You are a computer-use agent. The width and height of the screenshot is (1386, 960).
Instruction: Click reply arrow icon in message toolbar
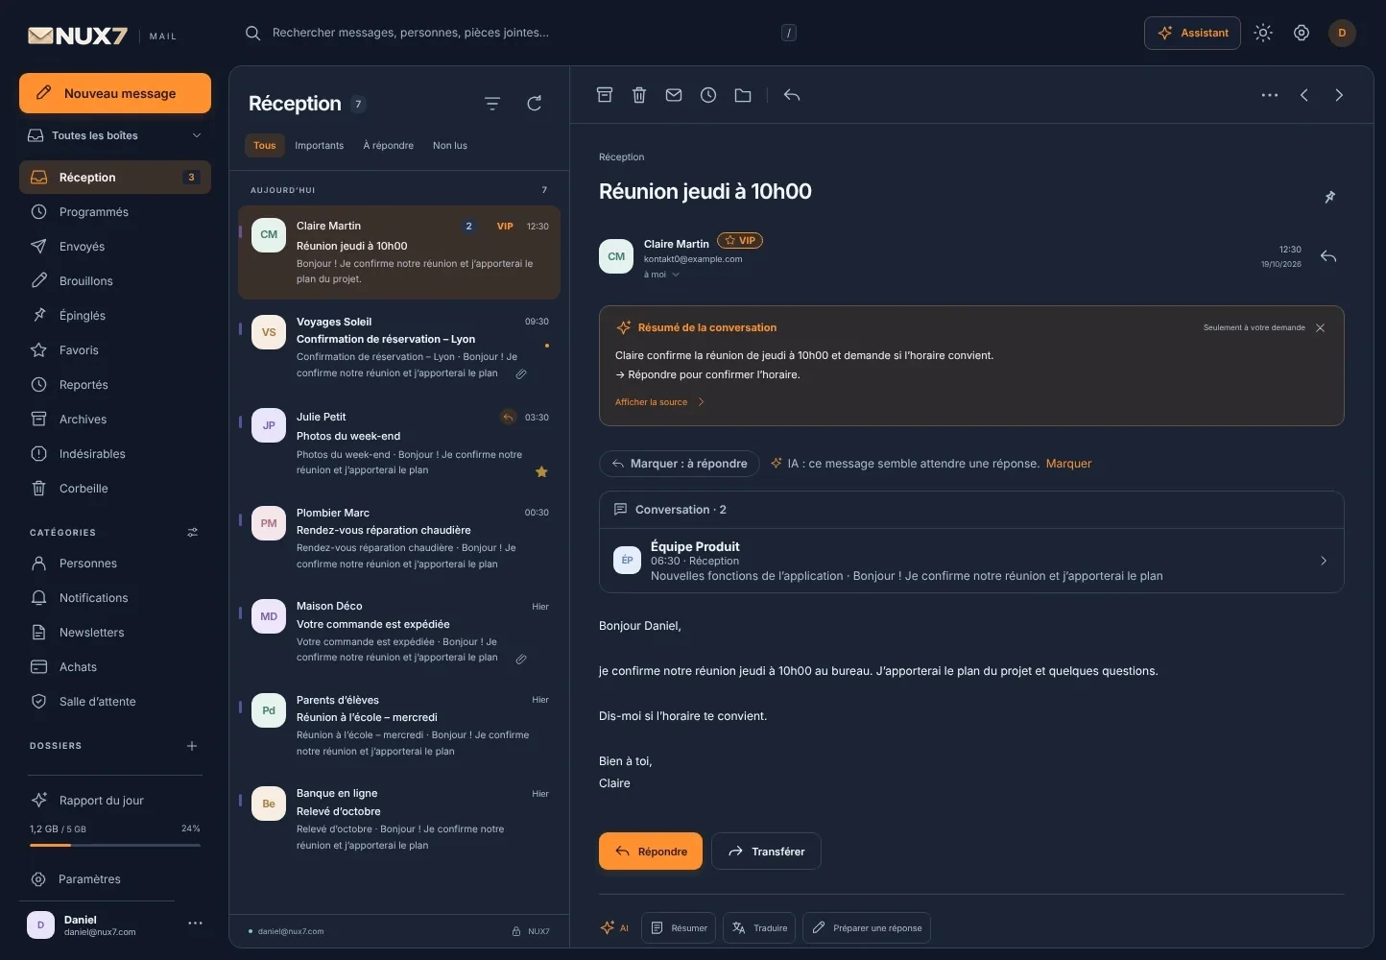pos(792,95)
